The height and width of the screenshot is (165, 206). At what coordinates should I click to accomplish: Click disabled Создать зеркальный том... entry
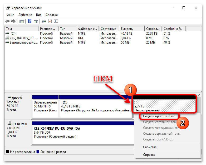162,134
